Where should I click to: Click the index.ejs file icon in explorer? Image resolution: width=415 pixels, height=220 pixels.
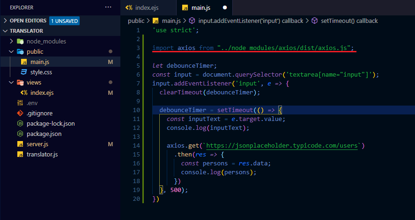(x=24, y=92)
